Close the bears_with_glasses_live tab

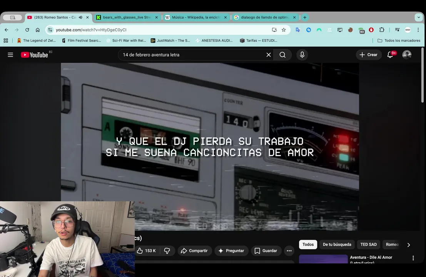(x=156, y=17)
